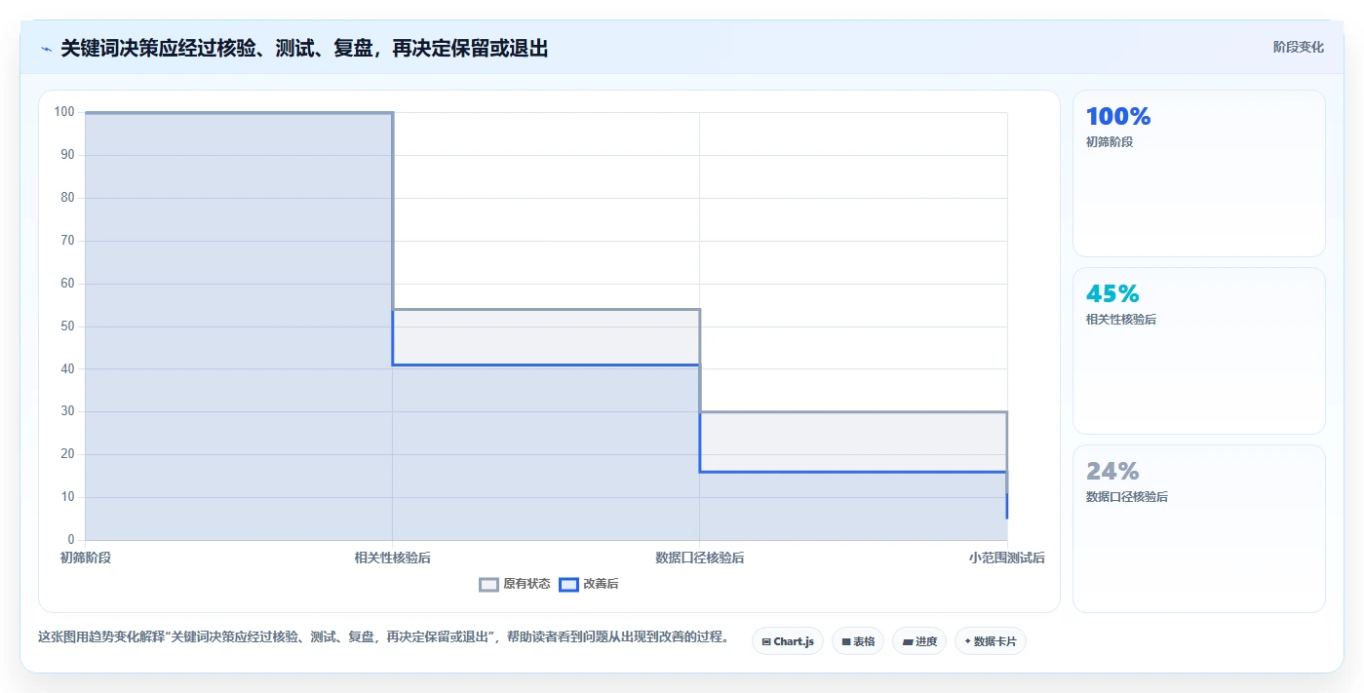Click the 数据口径核验后 x-axis label
Image resolution: width=1364 pixels, height=693 pixels.
700,558
